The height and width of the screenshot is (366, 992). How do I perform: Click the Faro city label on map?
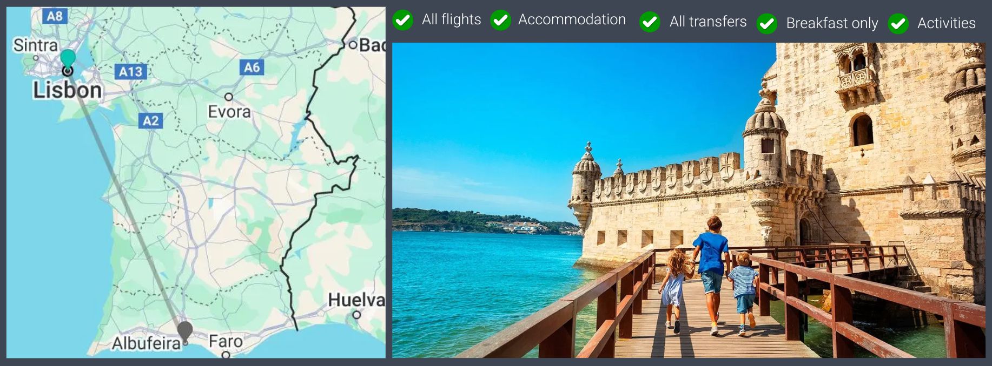(x=226, y=341)
